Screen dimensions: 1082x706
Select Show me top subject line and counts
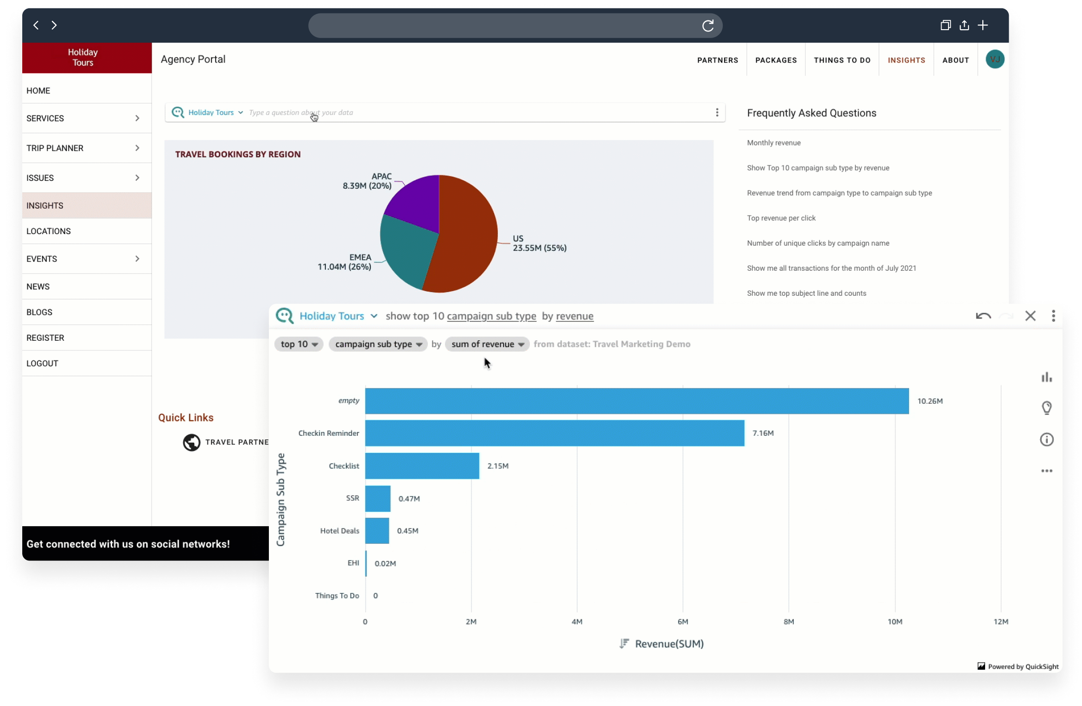pos(806,293)
